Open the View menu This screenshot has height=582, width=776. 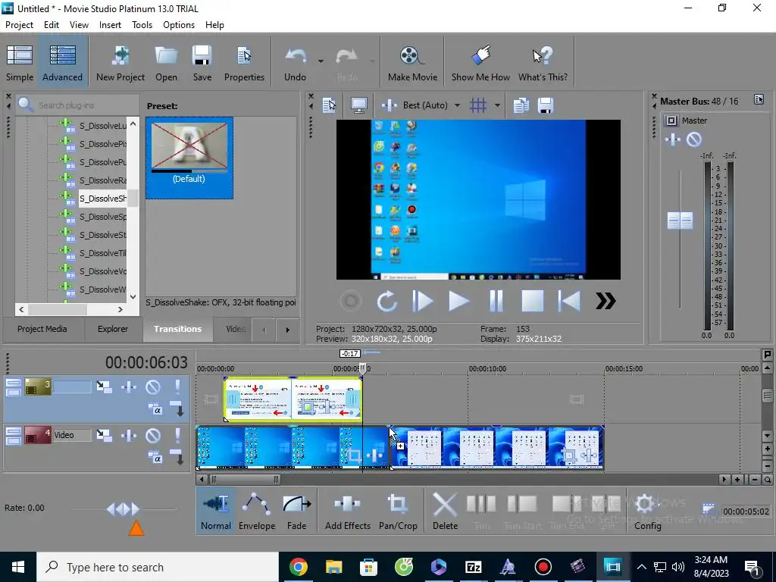pos(79,25)
